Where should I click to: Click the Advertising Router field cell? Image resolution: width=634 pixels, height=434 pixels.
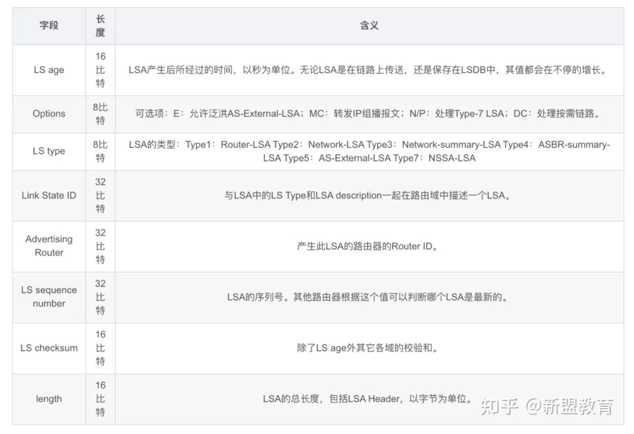click(x=49, y=246)
